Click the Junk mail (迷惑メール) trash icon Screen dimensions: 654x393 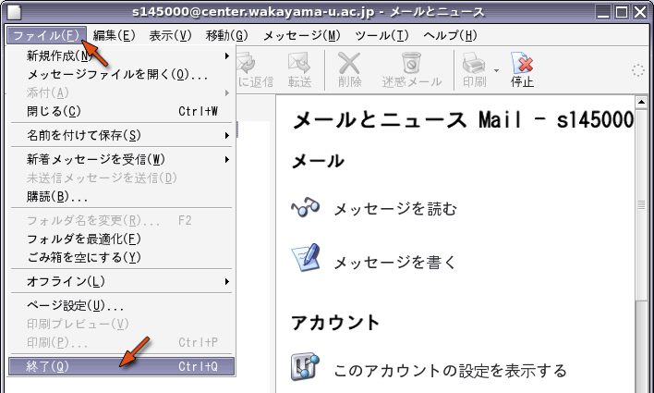[411, 63]
